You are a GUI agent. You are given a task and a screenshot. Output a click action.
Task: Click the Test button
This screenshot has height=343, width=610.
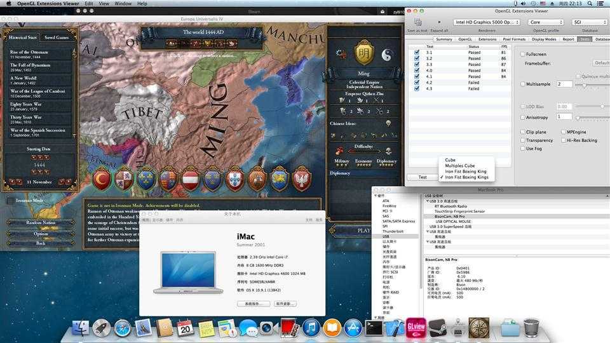click(423, 177)
